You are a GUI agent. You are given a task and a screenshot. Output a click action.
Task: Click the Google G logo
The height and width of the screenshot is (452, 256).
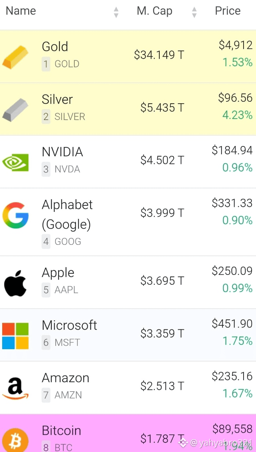tap(15, 216)
